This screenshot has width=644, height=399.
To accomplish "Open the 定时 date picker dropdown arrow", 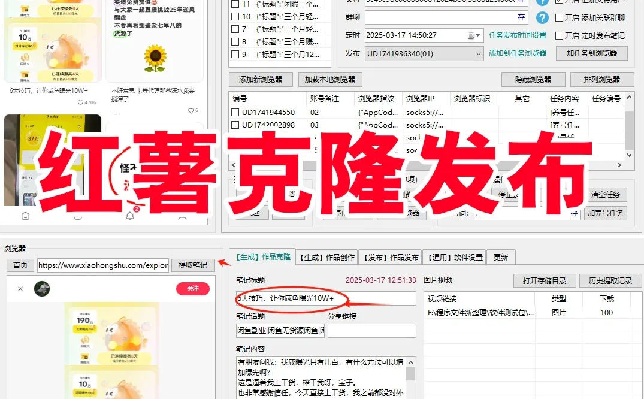I will point(477,35).
